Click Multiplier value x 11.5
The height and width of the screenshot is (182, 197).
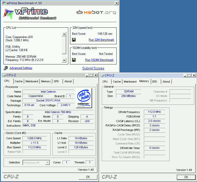click(x=35, y=143)
